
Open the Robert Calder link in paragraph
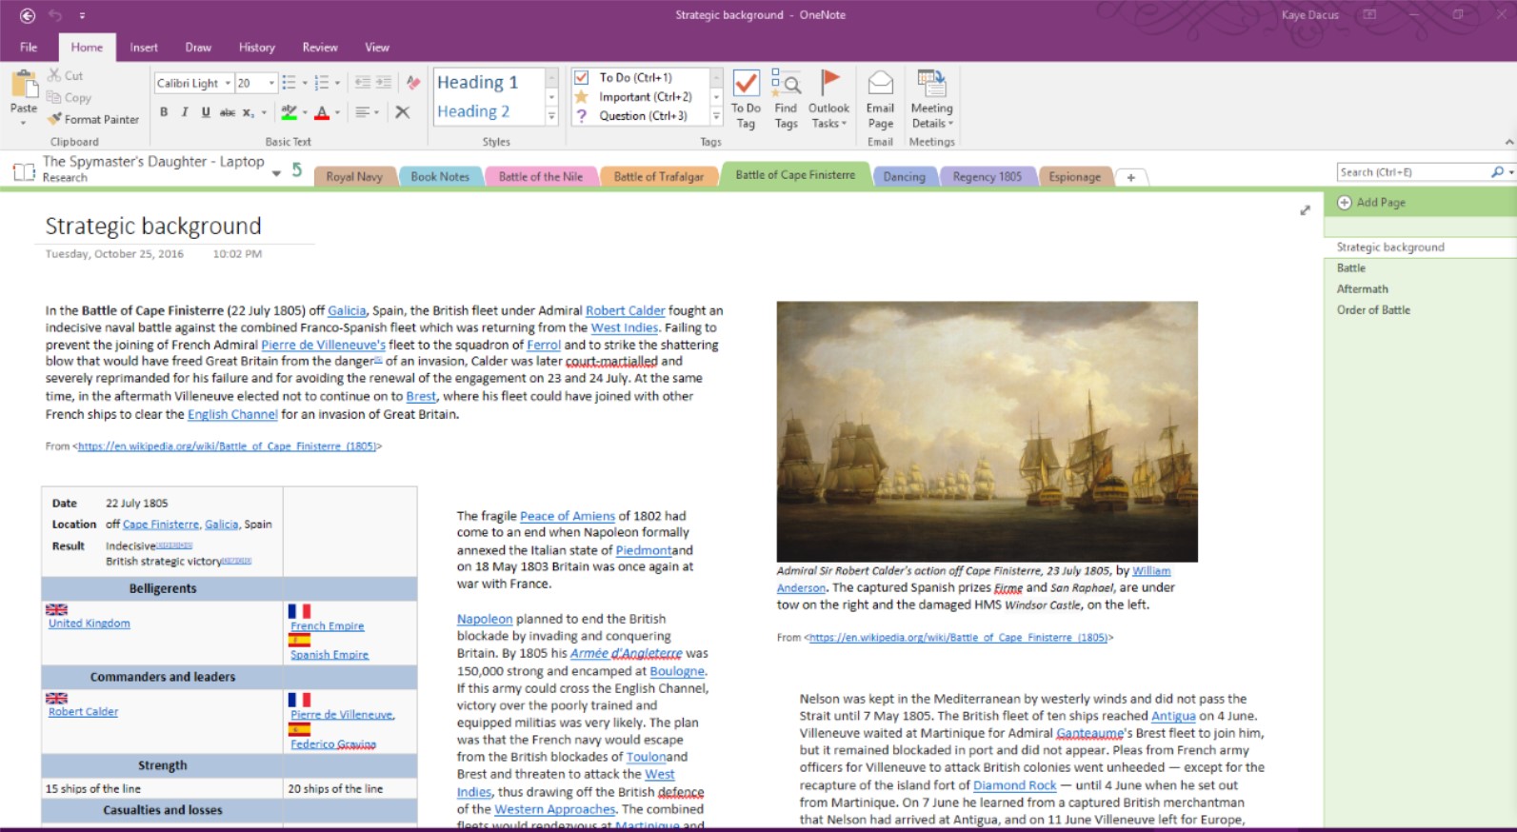(625, 310)
